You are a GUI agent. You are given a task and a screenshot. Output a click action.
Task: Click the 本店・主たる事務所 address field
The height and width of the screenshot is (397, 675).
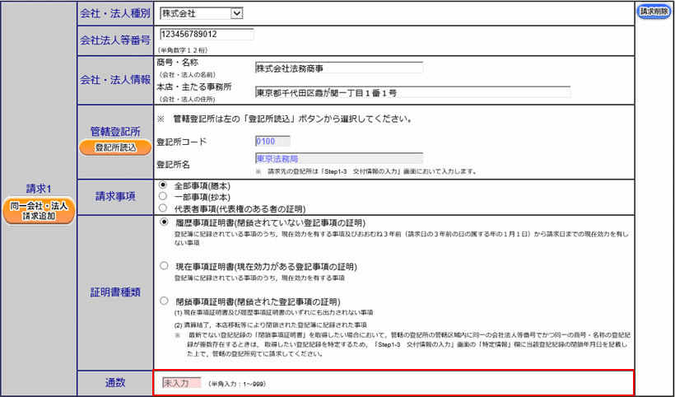412,92
